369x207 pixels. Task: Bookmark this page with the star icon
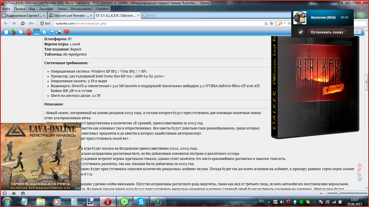(271, 23)
